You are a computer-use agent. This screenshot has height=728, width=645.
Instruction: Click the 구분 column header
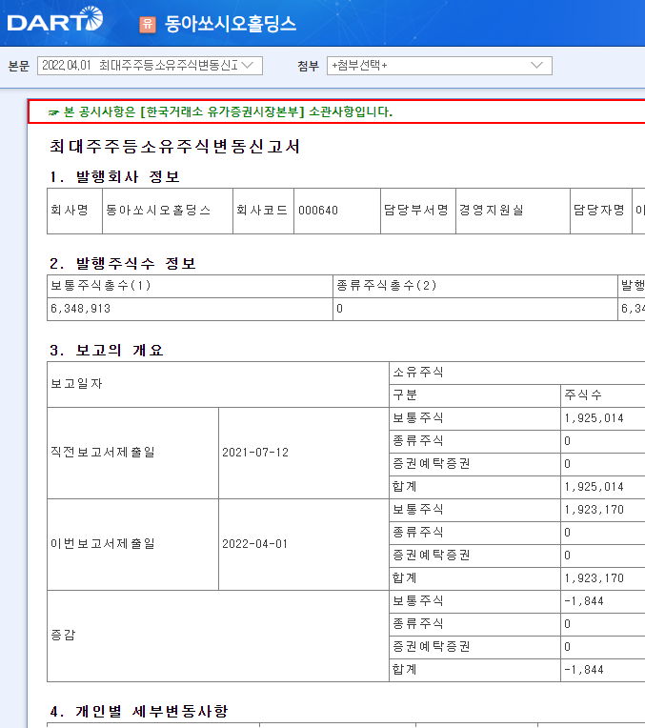point(474,395)
